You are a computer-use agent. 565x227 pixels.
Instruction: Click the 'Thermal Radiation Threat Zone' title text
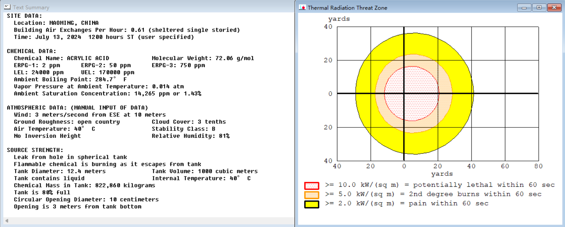point(347,8)
